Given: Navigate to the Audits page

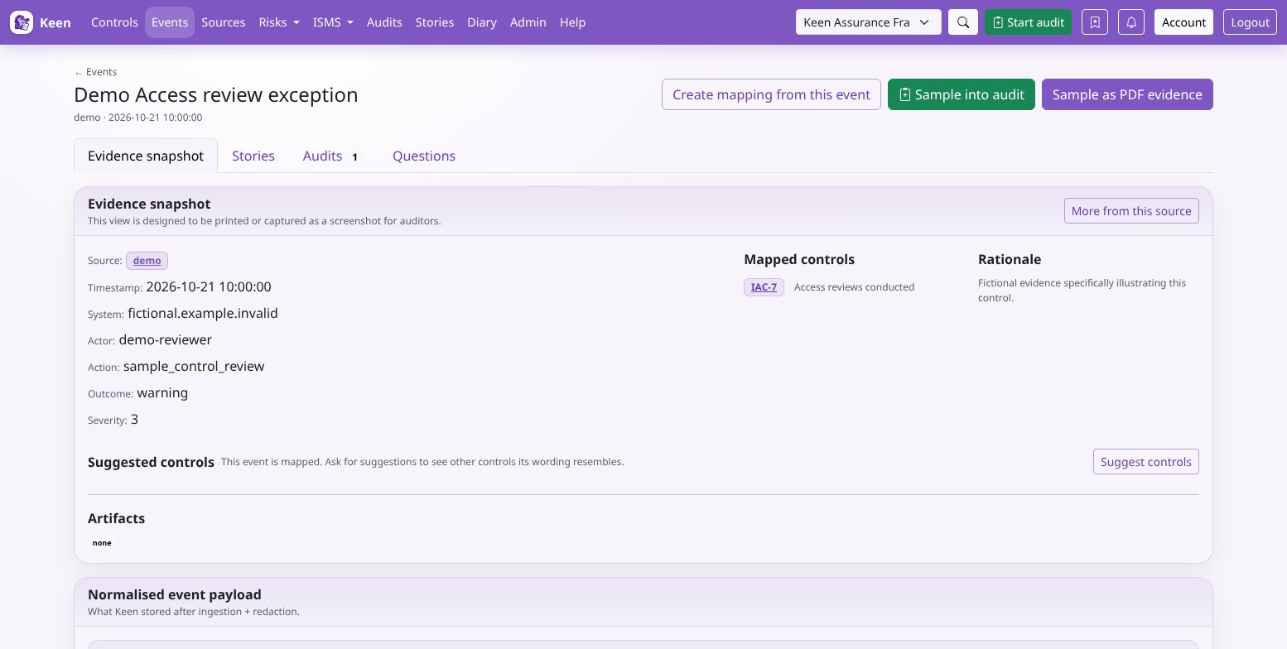Looking at the screenshot, I should (x=384, y=22).
